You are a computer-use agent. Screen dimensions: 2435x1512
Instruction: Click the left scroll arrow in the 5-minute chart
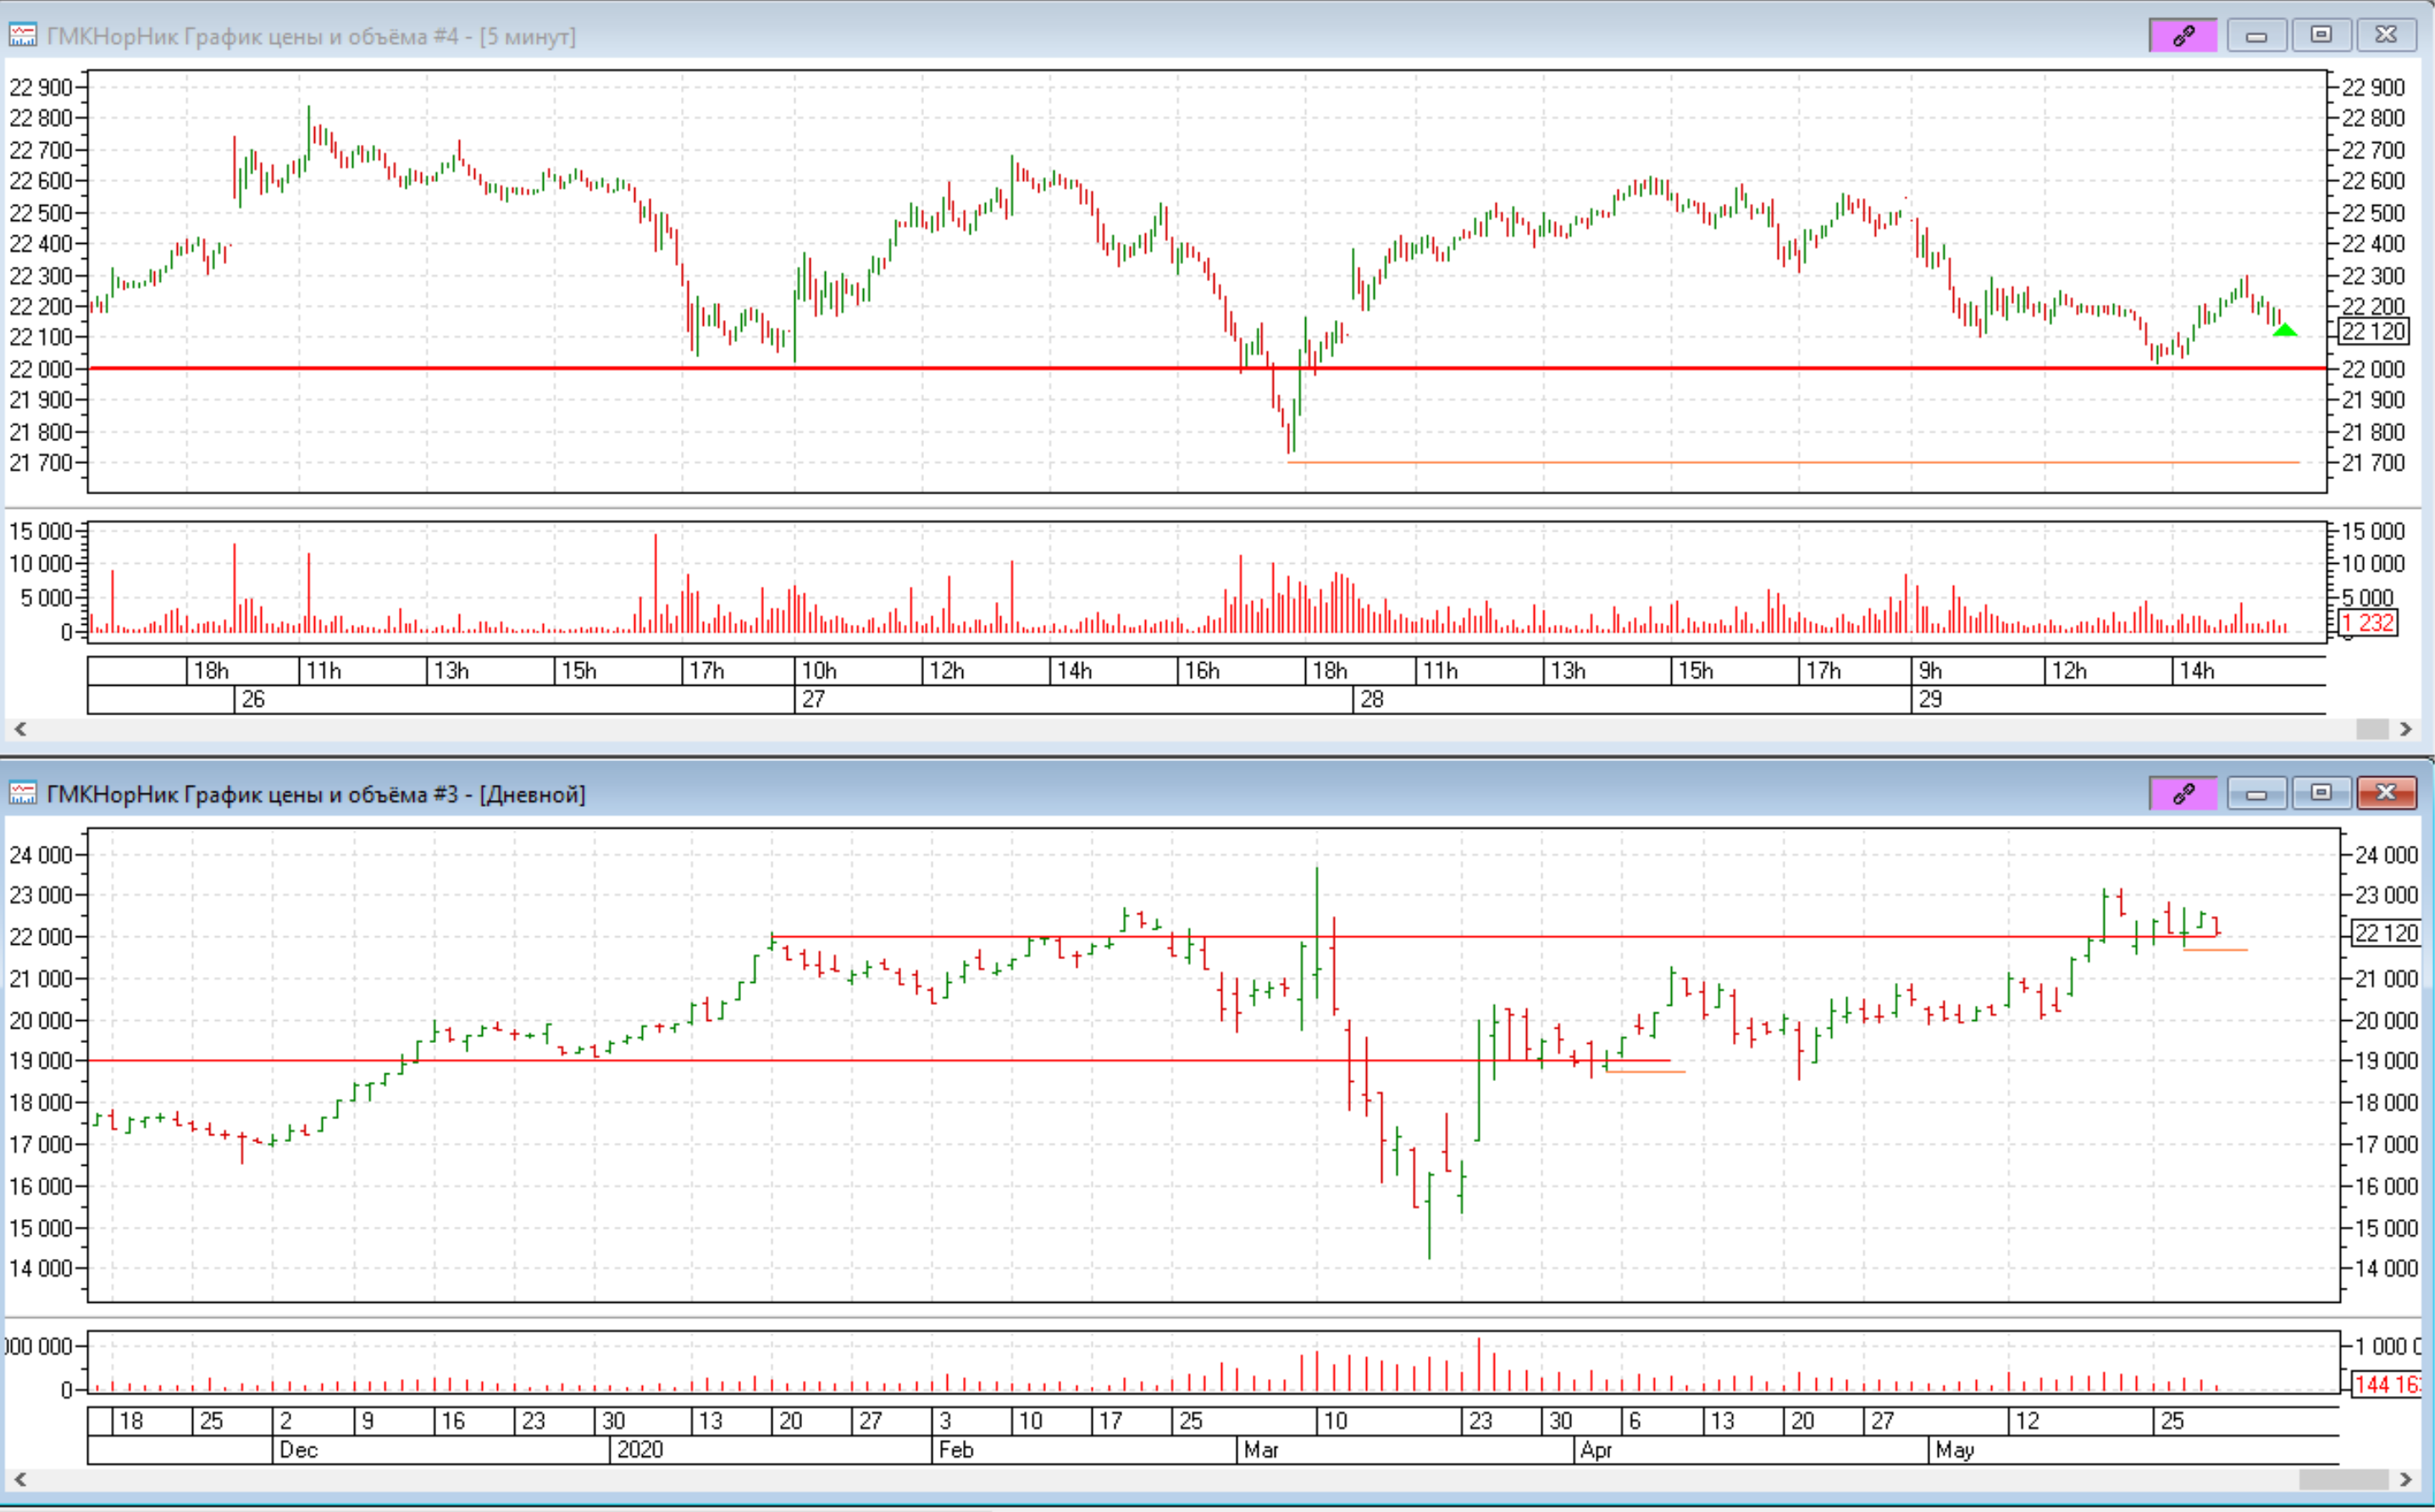(x=20, y=729)
